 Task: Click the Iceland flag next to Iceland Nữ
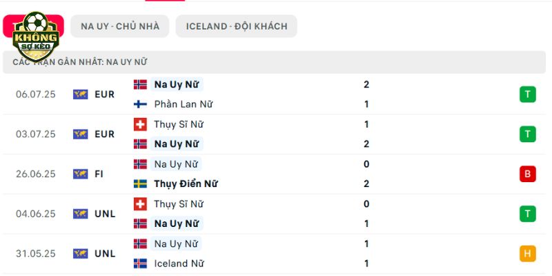coord(141,264)
